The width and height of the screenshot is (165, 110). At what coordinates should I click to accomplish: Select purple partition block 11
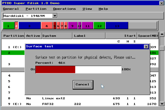(87, 26)
